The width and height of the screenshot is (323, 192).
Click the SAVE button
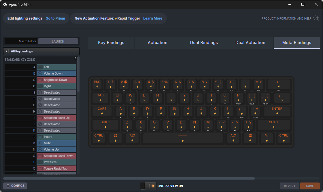click(310, 186)
